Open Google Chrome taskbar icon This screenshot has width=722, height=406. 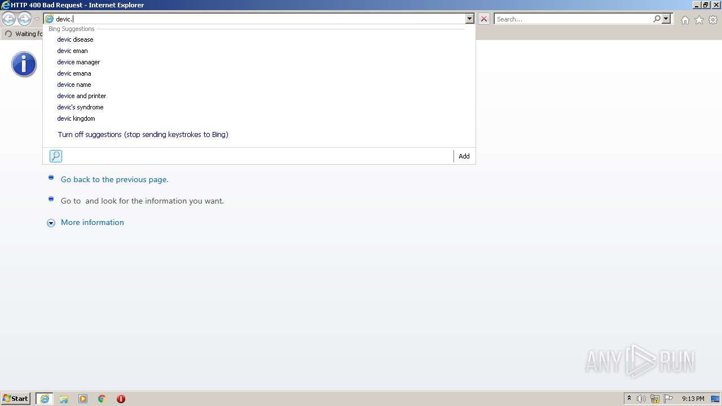[x=102, y=399]
